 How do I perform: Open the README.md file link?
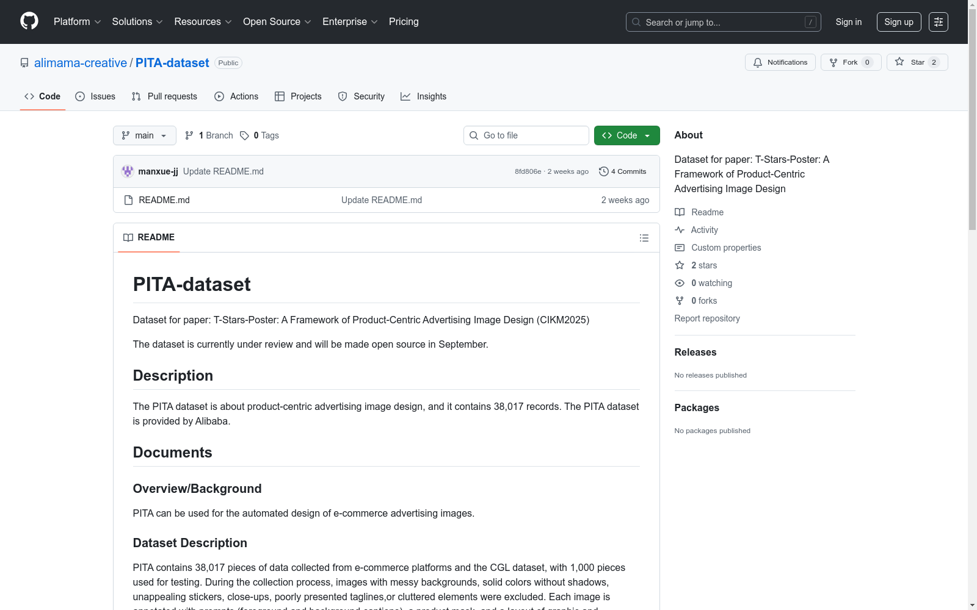[164, 200]
